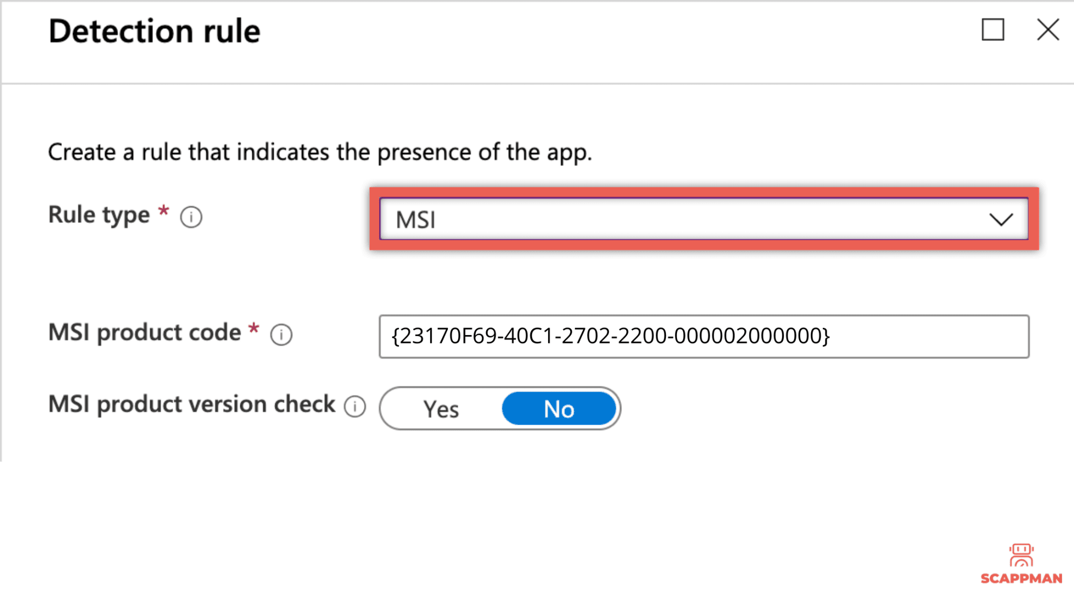Click the Detection rule title
The height and width of the screenshot is (604, 1074).
[154, 30]
